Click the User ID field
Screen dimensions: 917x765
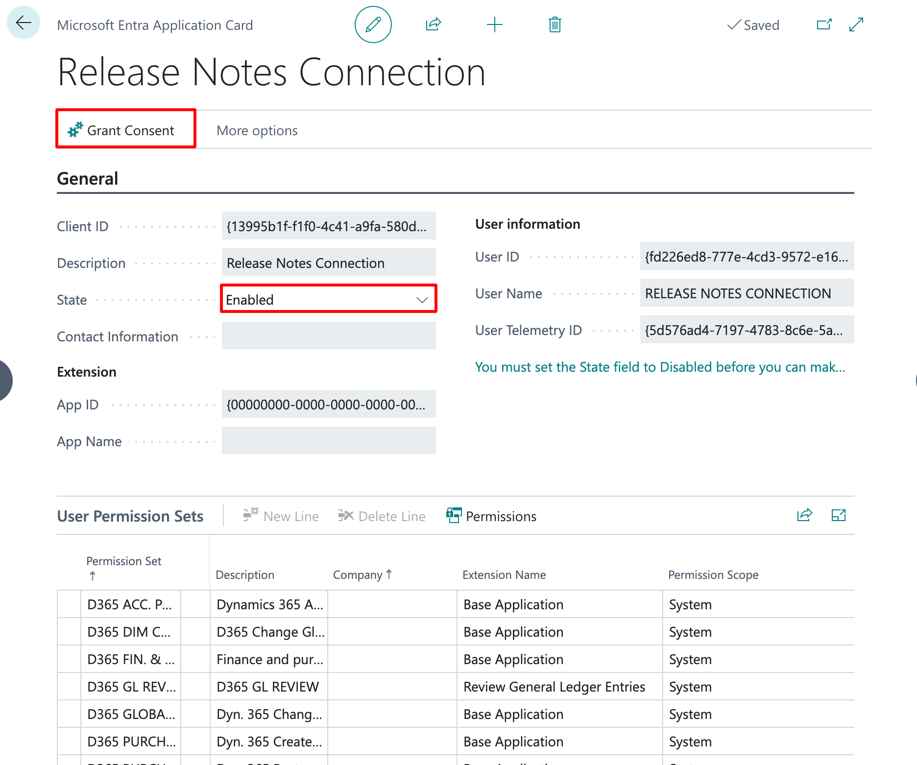coord(747,256)
